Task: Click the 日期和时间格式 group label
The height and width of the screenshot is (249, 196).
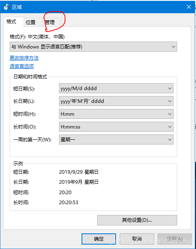Action: (x=30, y=77)
